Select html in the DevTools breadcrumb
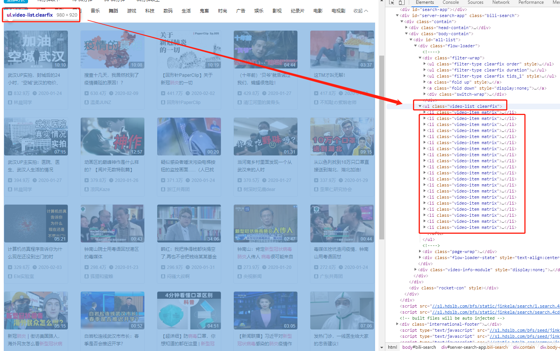560x351 pixels. click(x=393, y=347)
